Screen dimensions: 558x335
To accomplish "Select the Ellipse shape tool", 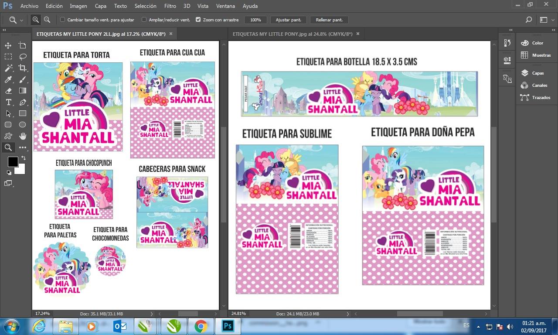I will click(22, 125).
